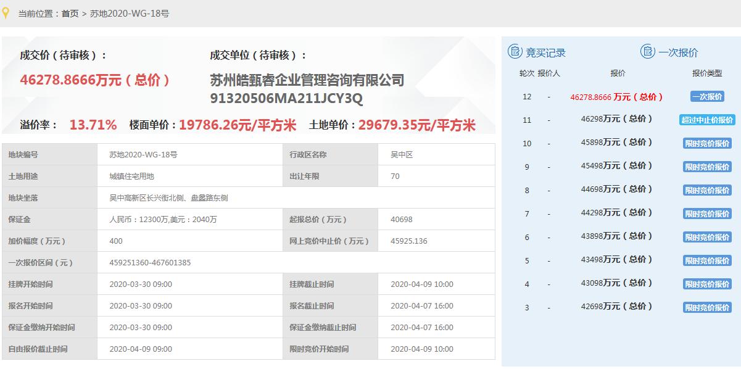Select the 46298万元 bid price
The height and width of the screenshot is (369, 741).
pos(618,119)
